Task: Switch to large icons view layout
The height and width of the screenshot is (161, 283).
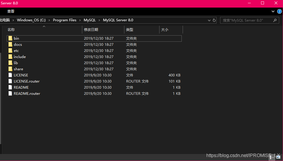Action: 278,157
